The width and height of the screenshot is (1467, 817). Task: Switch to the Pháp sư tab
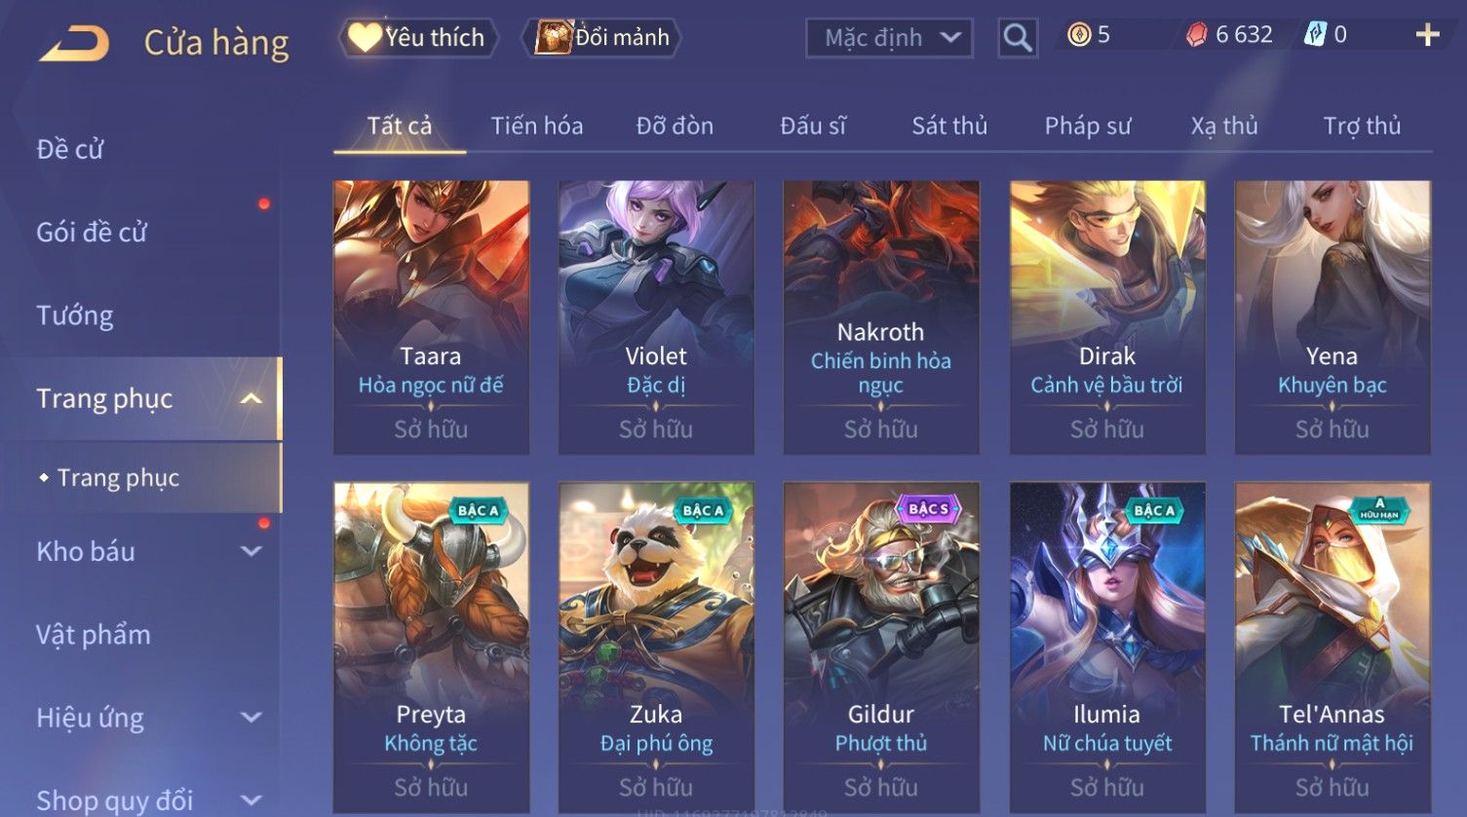click(x=1088, y=126)
